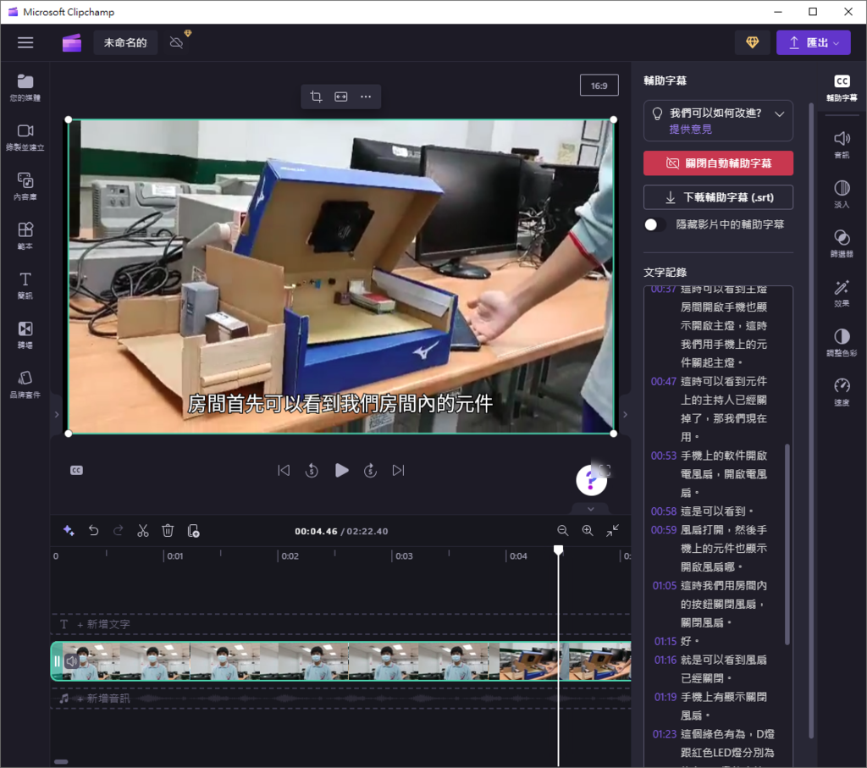
Task: Open the help question mark bubble
Action: (590, 480)
